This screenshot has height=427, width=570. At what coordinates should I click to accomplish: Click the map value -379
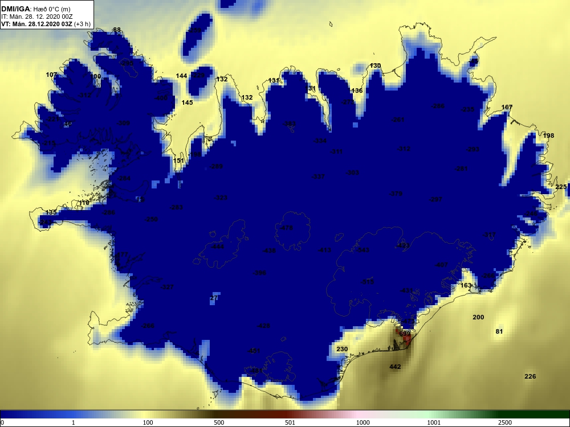[x=396, y=194]
